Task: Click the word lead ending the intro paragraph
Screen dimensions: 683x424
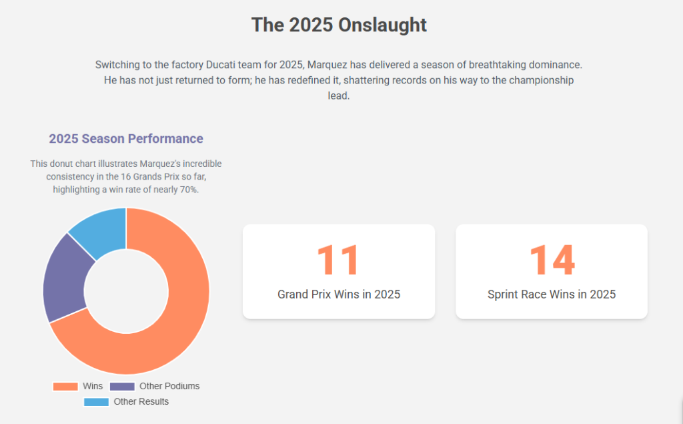Action: (x=339, y=95)
